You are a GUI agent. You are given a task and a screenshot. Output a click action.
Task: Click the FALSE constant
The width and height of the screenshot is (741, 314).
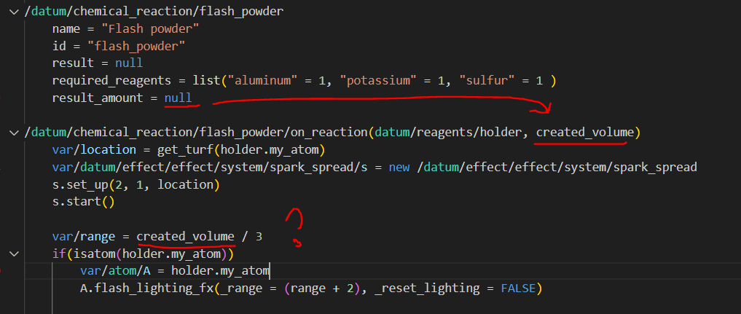pos(519,289)
